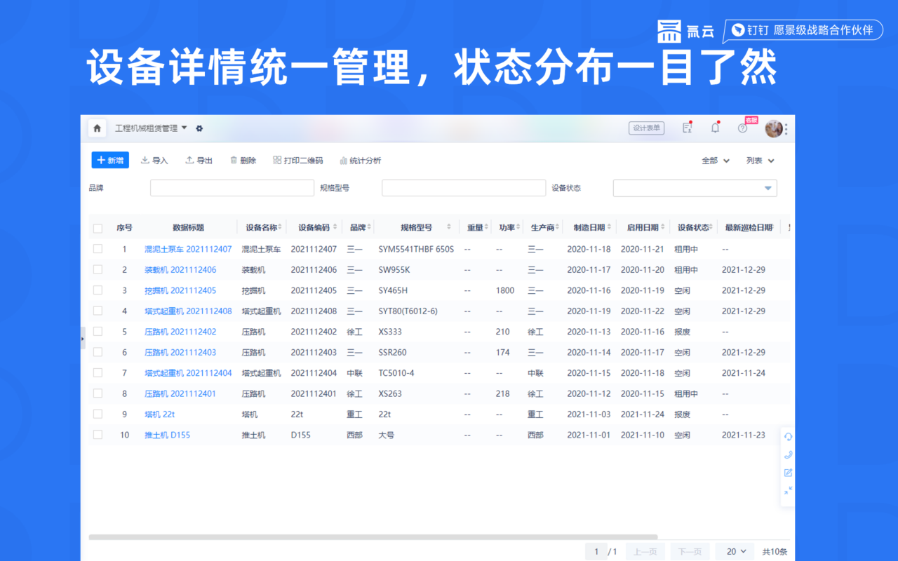Image resolution: width=898 pixels, height=561 pixels.
Task: Check the row 9 塔机 22t checkbox
Action: (98, 414)
